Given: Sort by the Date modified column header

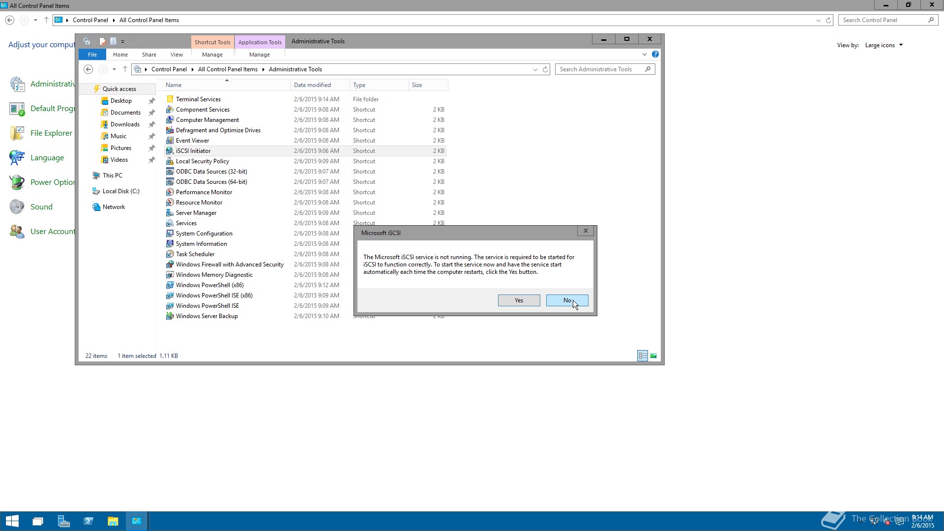Looking at the screenshot, I should (x=320, y=85).
